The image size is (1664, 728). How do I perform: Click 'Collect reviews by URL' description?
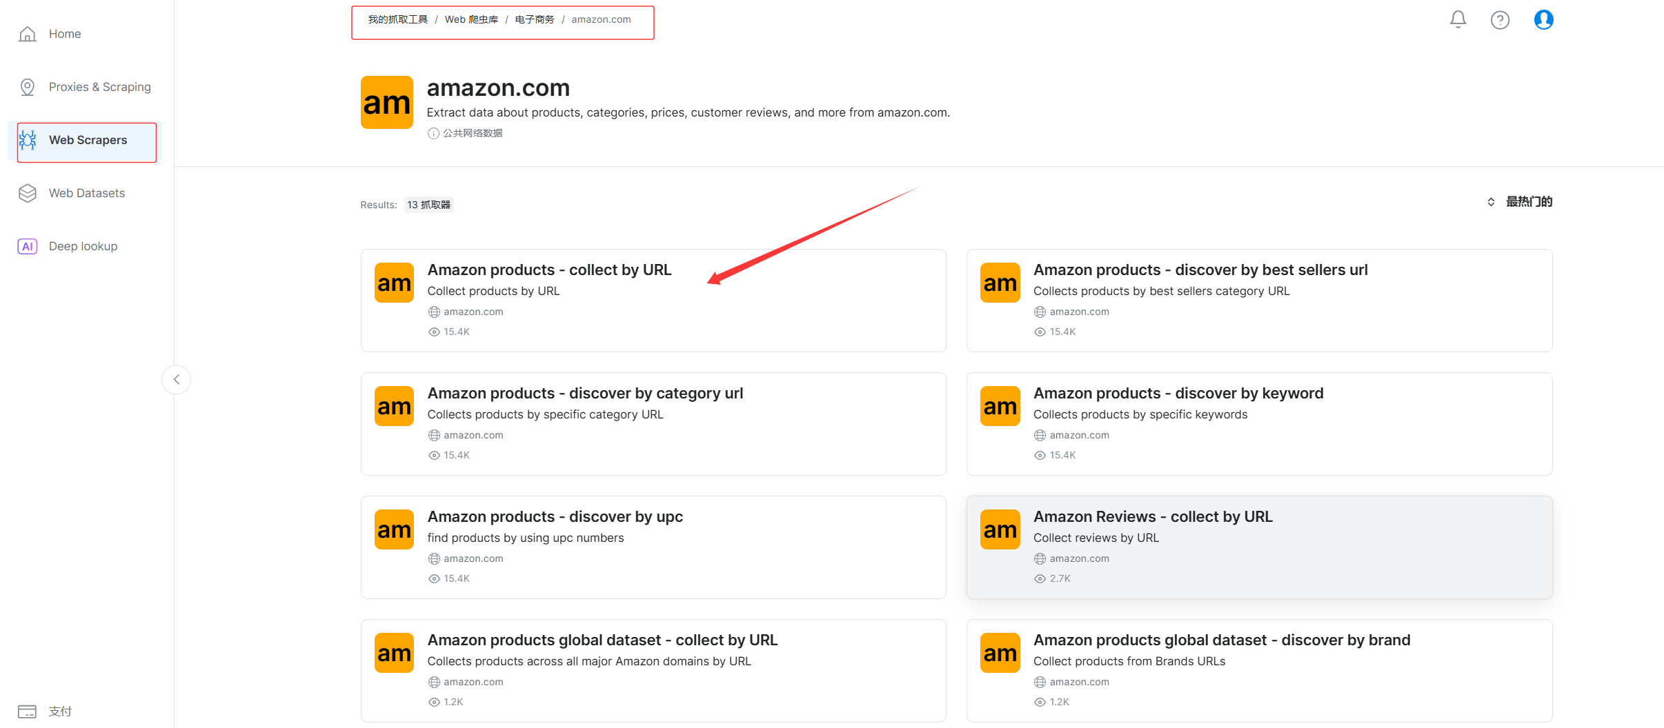[x=1096, y=538]
